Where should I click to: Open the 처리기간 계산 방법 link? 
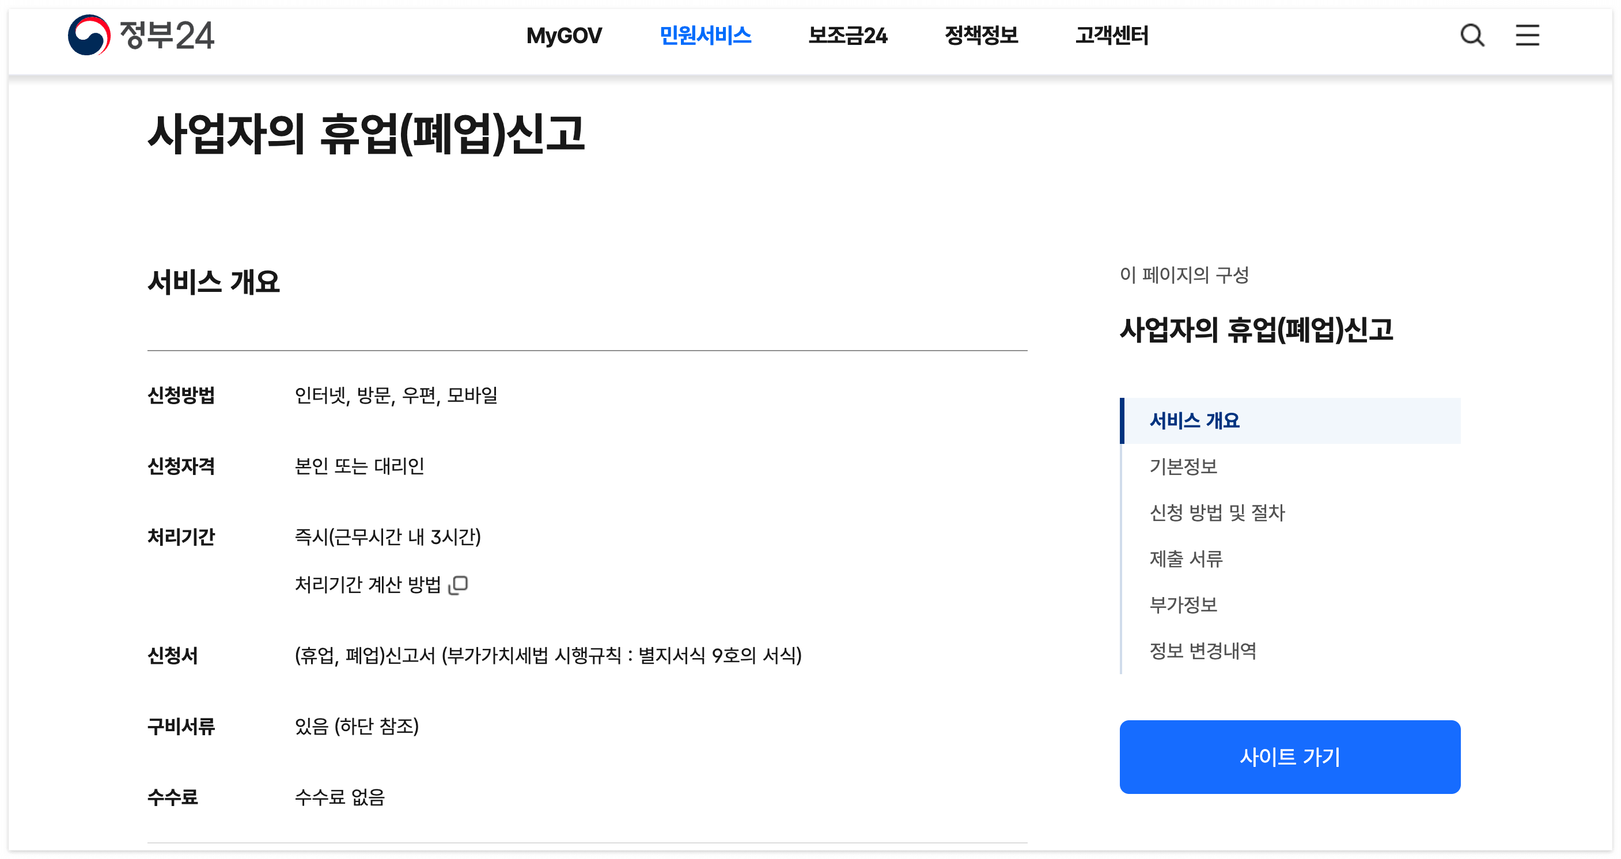pyautogui.click(x=368, y=585)
